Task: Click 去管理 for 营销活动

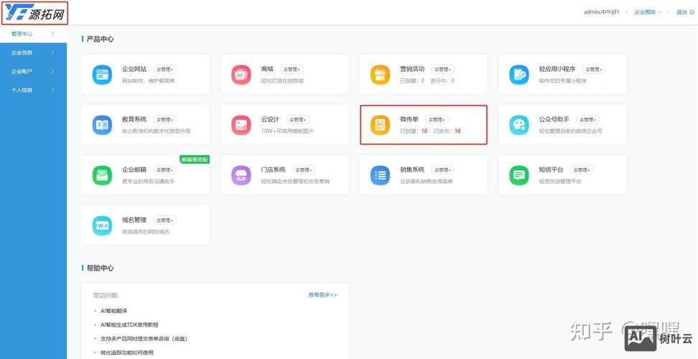Action: [x=443, y=70]
